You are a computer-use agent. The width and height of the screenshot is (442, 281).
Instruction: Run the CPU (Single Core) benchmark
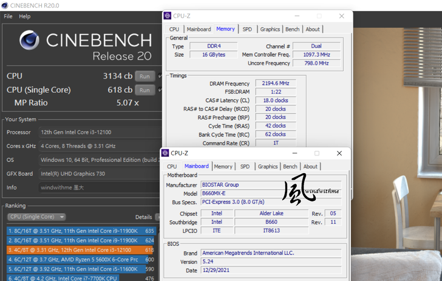click(x=144, y=90)
